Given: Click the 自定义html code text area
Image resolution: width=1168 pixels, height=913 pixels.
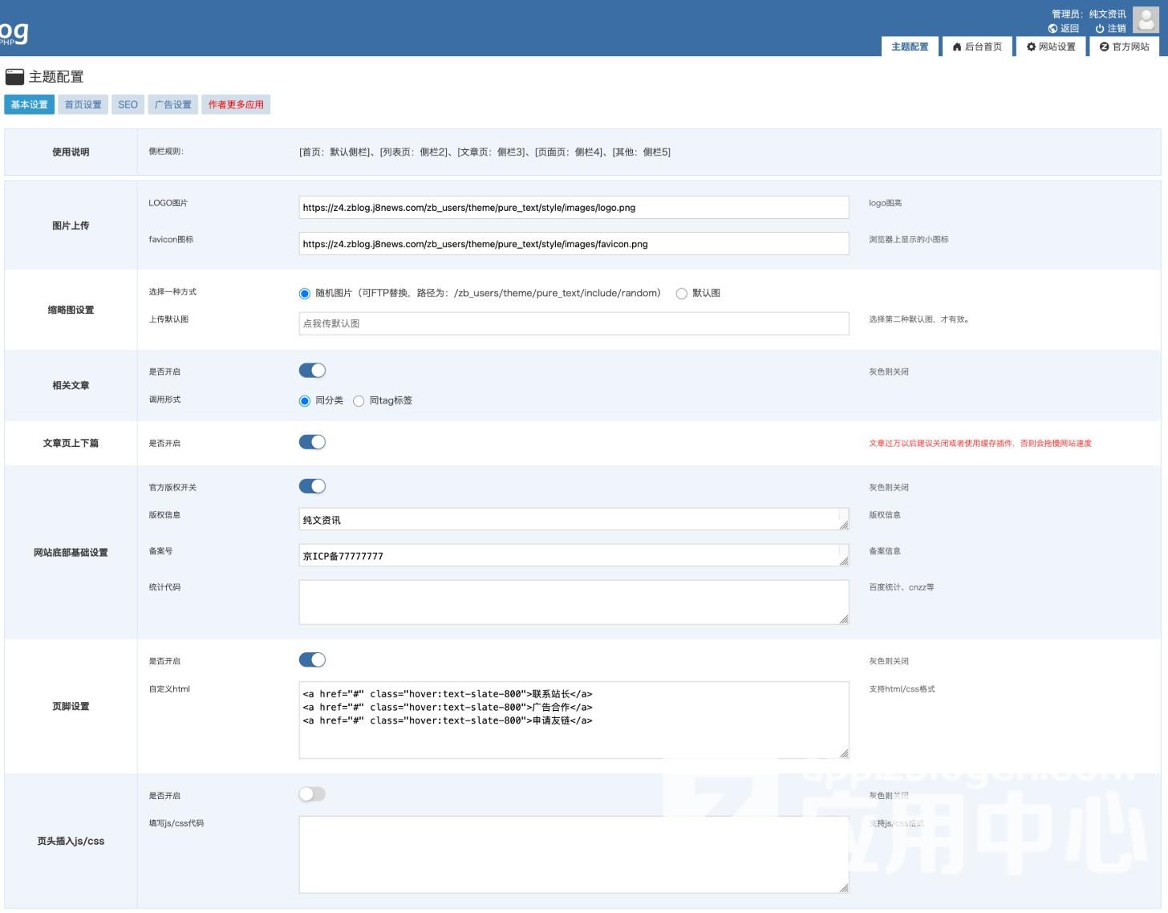Looking at the screenshot, I should (x=574, y=720).
